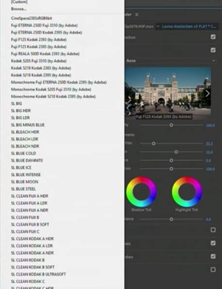Pick the Browse... option

click(x=18, y=9)
